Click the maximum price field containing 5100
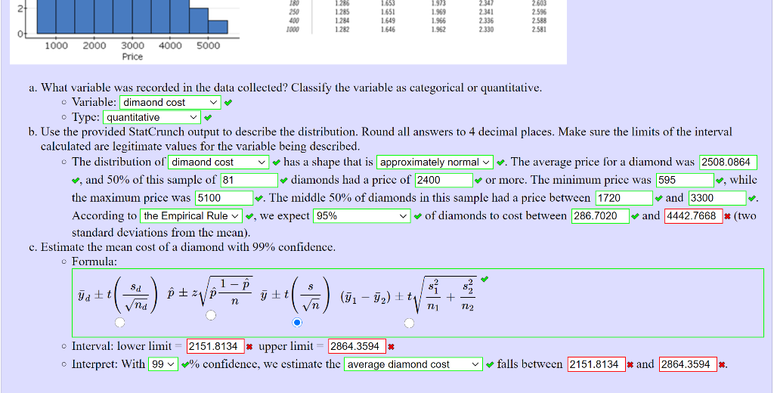Viewport: 774px width, 393px height. 224,199
